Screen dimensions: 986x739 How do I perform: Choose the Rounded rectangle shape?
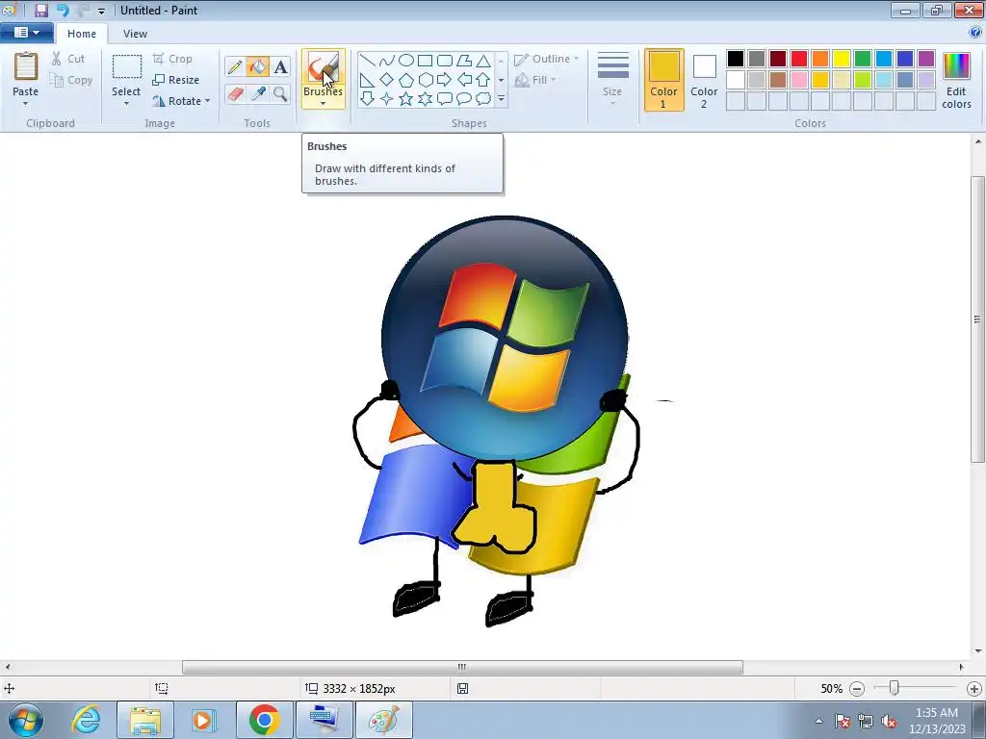coord(445,61)
